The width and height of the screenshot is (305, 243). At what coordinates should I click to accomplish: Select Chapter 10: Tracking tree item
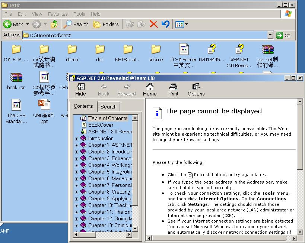110,205
